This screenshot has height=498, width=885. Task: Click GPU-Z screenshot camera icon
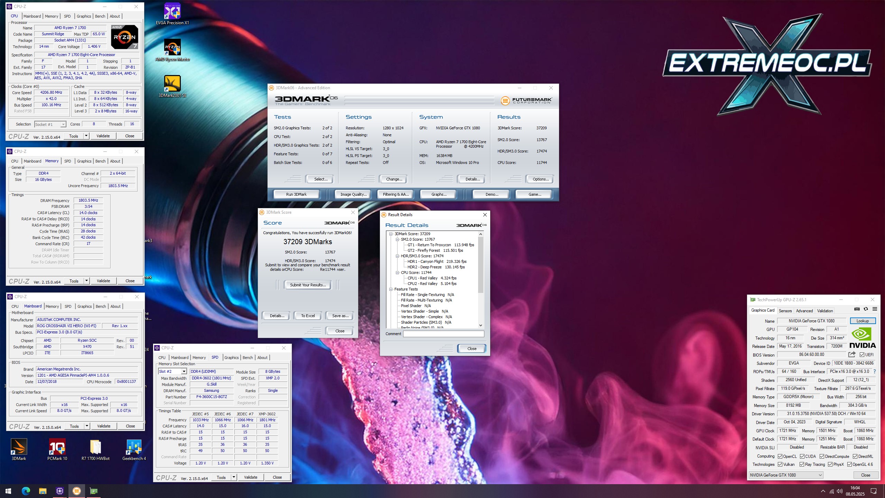pos(857,309)
